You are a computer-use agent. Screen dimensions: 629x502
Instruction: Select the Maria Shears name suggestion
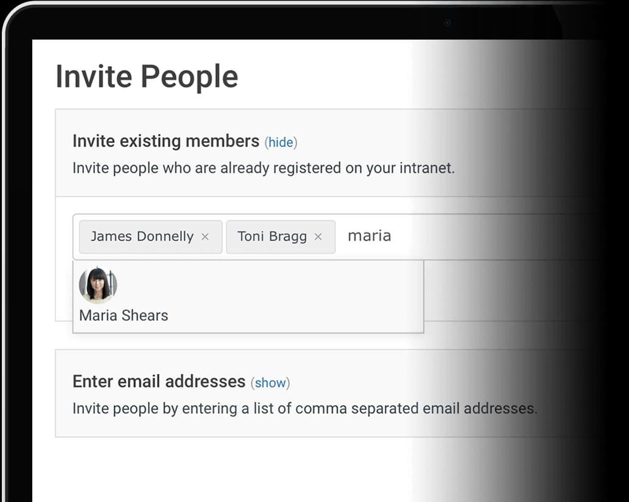pos(124,315)
